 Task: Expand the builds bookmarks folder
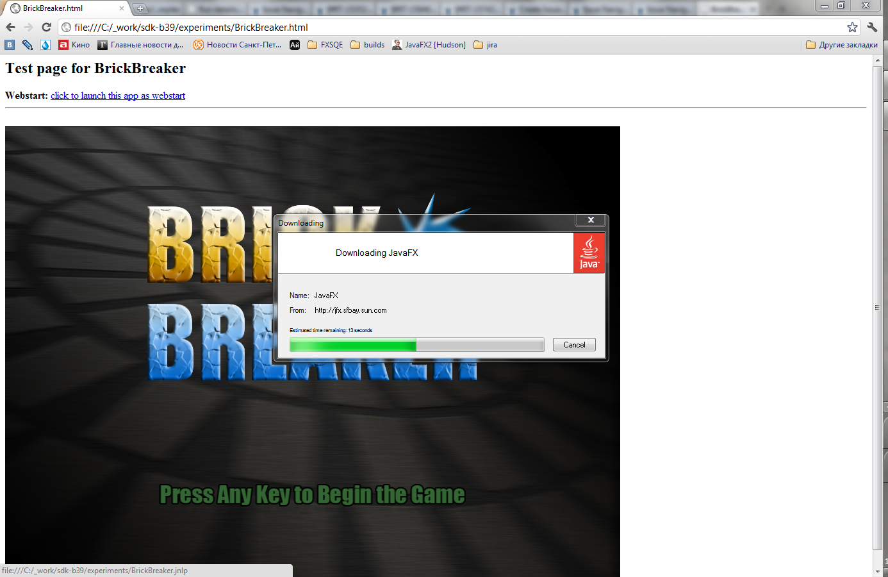(368, 45)
